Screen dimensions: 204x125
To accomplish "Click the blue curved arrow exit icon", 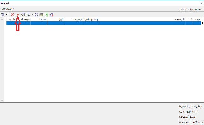I will click(x=3, y=14).
